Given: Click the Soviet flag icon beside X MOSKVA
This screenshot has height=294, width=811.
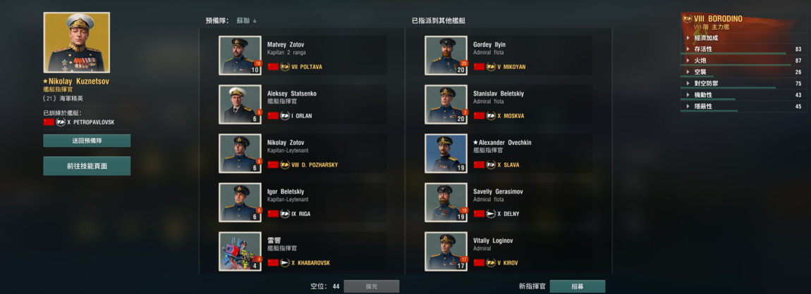Looking at the screenshot, I should (479, 116).
